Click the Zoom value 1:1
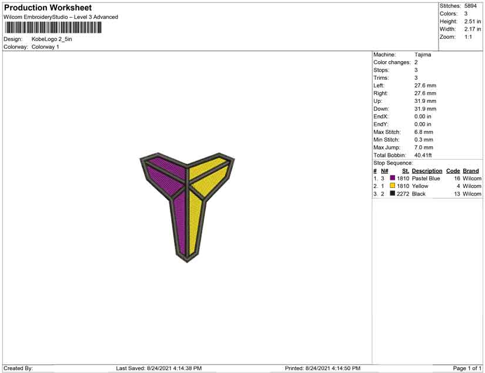Viewport: 485px width, 373px height. click(x=469, y=37)
